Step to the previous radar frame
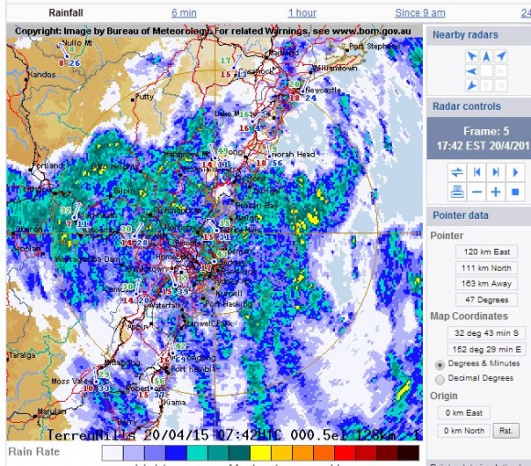531x466 pixels. pyautogui.click(x=477, y=172)
